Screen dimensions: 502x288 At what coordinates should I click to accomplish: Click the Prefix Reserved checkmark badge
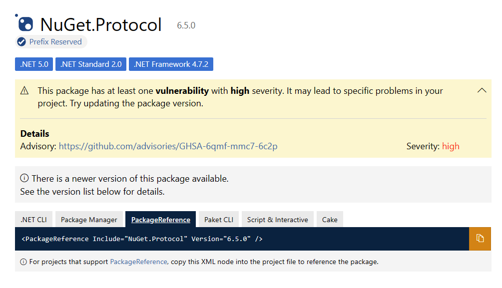coord(21,42)
